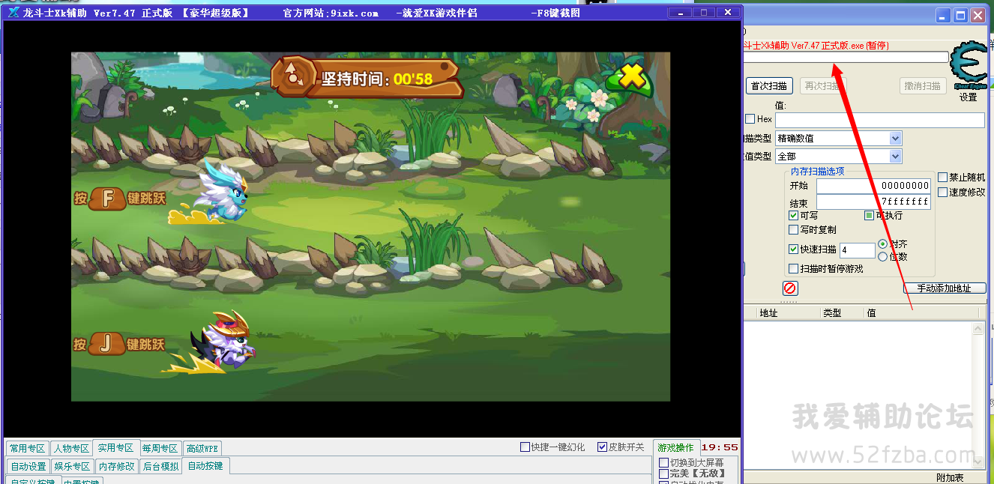The image size is (994, 484).
Task: Switch to the 高级WPE tab
Action: tap(202, 449)
